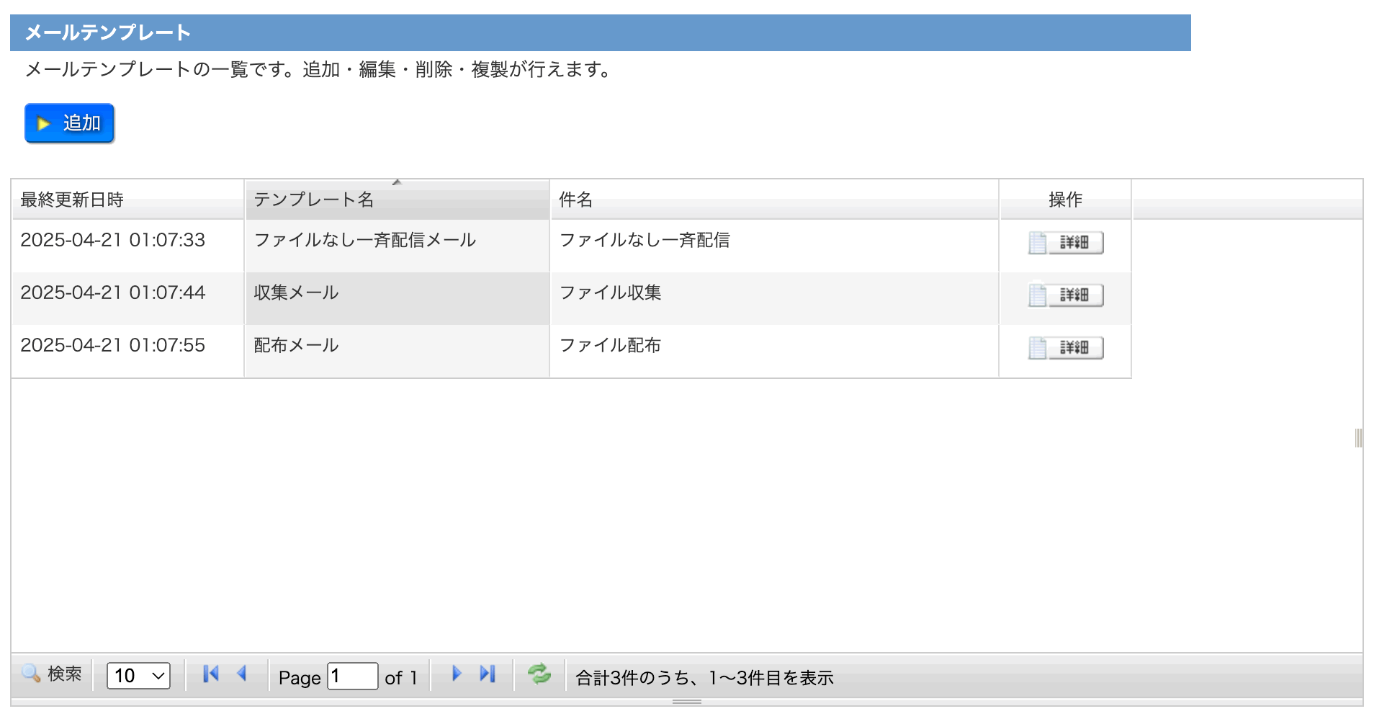Jump to last page of results
Viewport: 1374px width, 719px height.
[x=488, y=674]
